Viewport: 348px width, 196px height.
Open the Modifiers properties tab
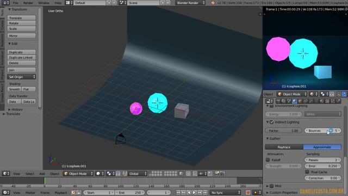tap(310, 101)
